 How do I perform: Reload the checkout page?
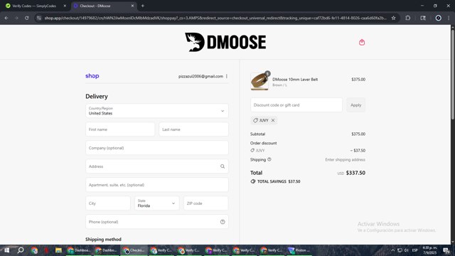[27, 18]
